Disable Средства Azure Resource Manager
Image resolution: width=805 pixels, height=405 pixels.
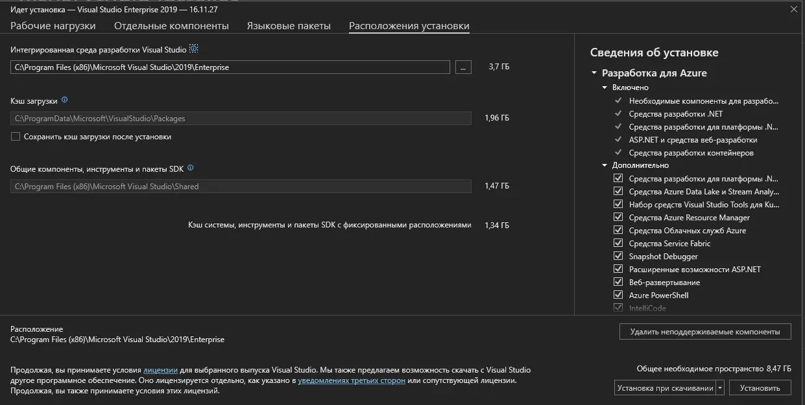618,217
